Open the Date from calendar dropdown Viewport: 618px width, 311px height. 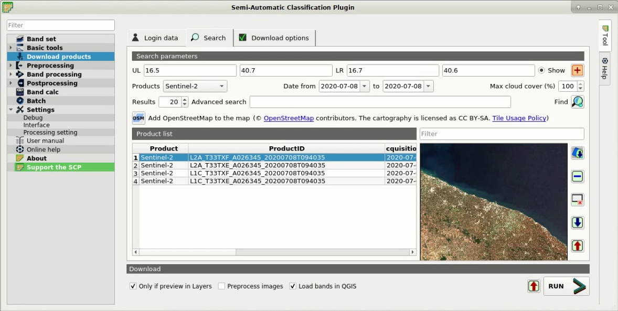365,86
